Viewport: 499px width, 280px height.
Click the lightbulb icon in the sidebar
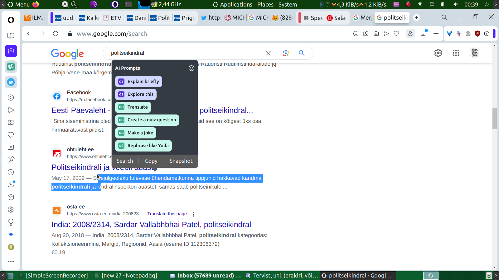[x=11, y=222]
